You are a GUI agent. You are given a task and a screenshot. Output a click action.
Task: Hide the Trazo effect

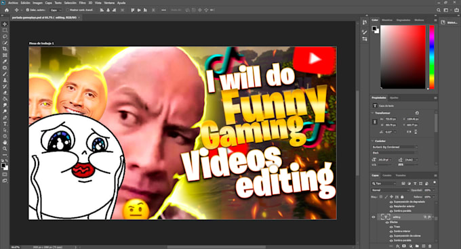coord(391,227)
